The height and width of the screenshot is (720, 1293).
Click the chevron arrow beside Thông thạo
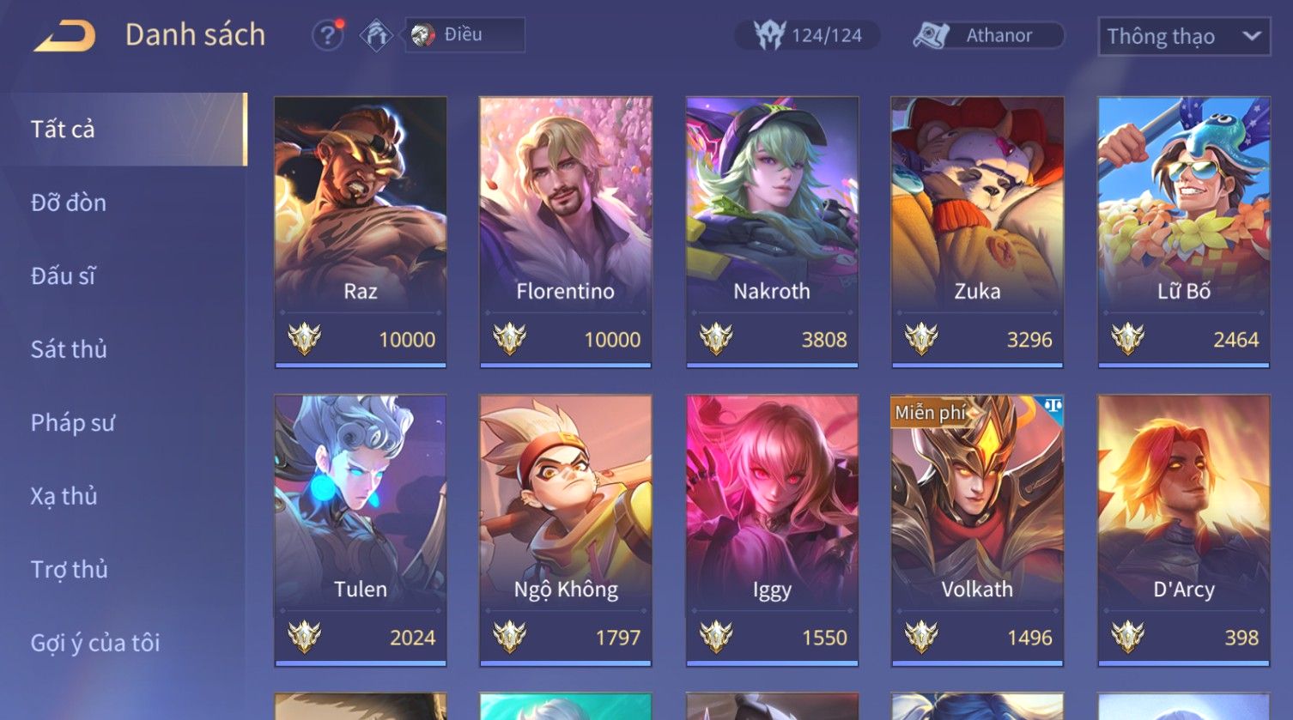click(1251, 36)
